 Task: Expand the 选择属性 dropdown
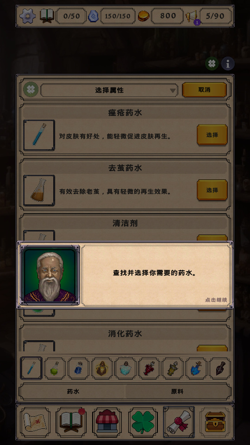pos(109,90)
